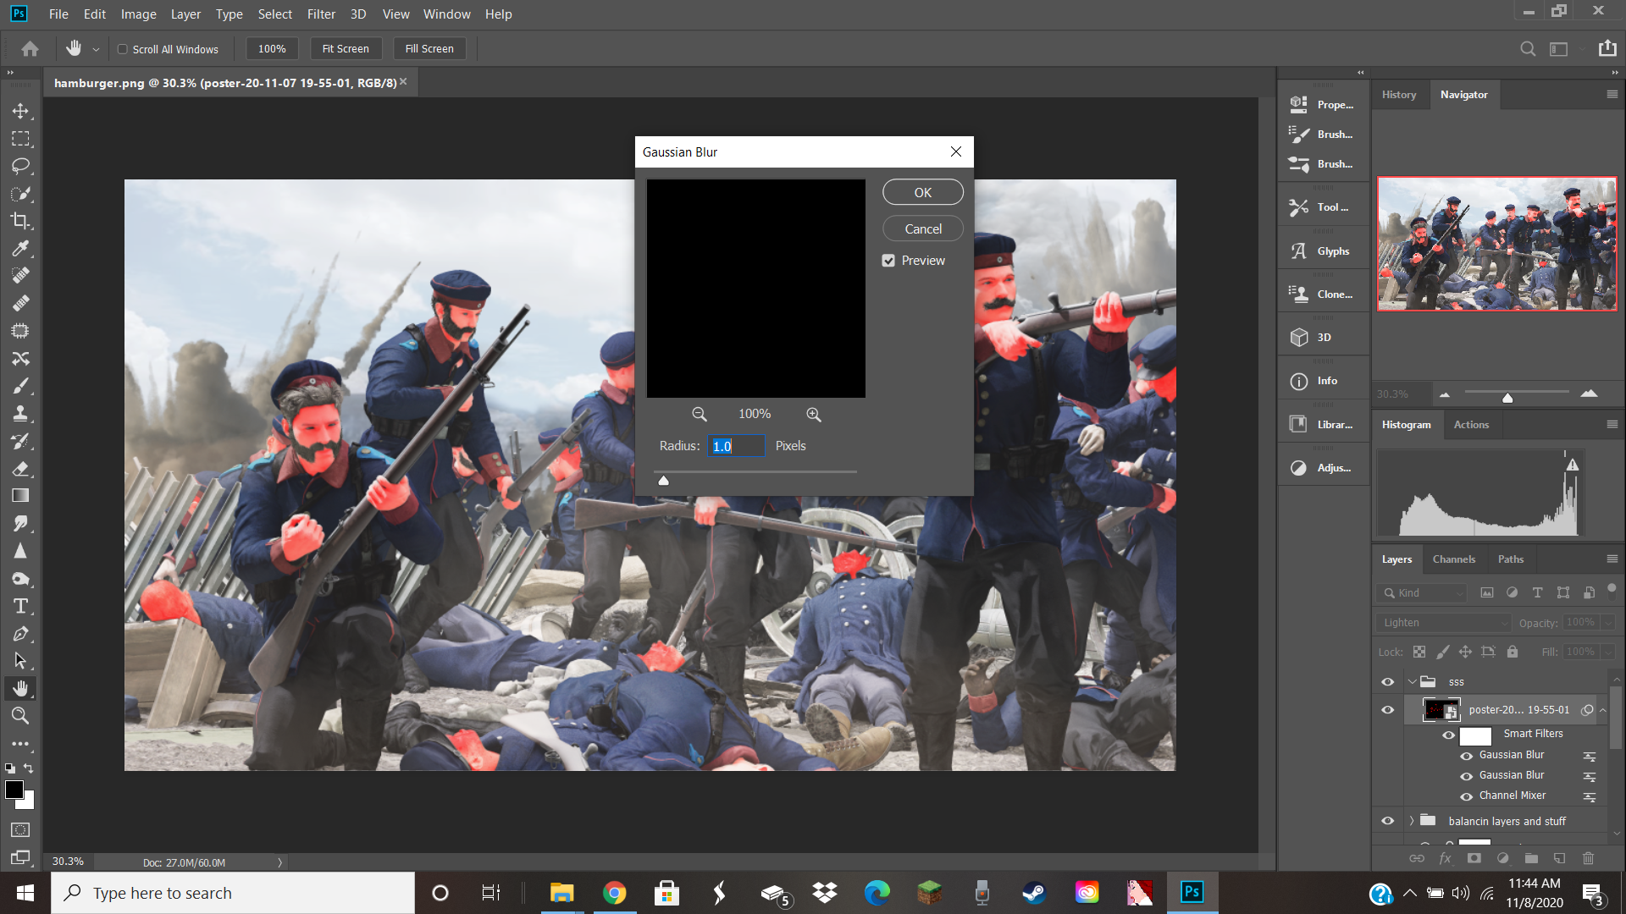Click the Gaussian Blur radius slider handle
The width and height of the screenshot is (1626, 914).
click(664, 481)
